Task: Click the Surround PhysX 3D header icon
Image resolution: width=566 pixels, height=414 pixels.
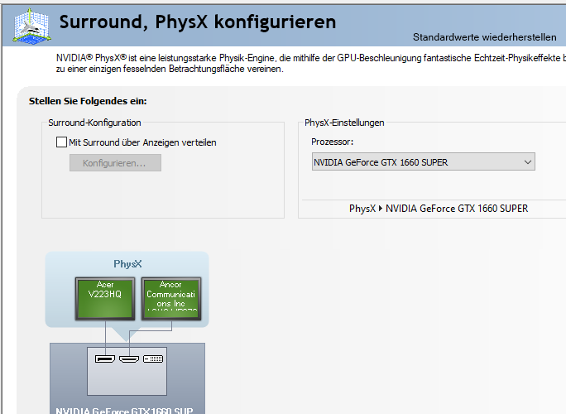Action: pos(31,26)
